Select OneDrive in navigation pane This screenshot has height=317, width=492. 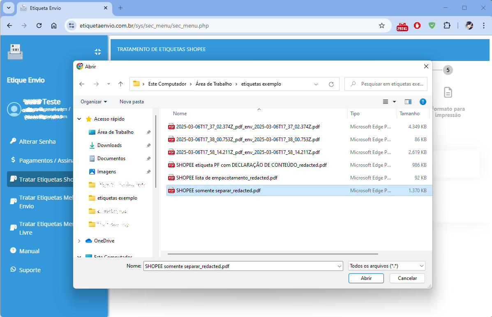pyautogui.click(x=104, y=241)
